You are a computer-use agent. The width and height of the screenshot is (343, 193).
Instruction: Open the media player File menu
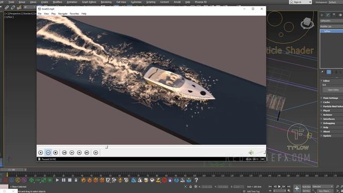40,13
